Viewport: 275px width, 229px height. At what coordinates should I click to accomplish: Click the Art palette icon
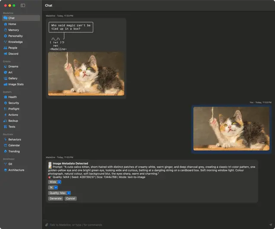tap(6, 72)
